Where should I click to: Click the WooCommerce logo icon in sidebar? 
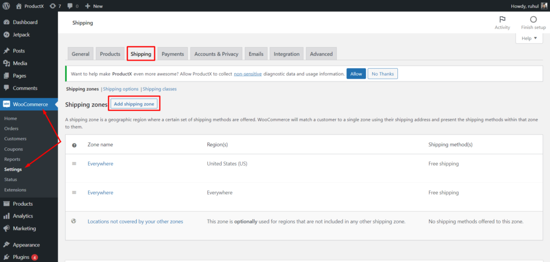tap(6, 104)
